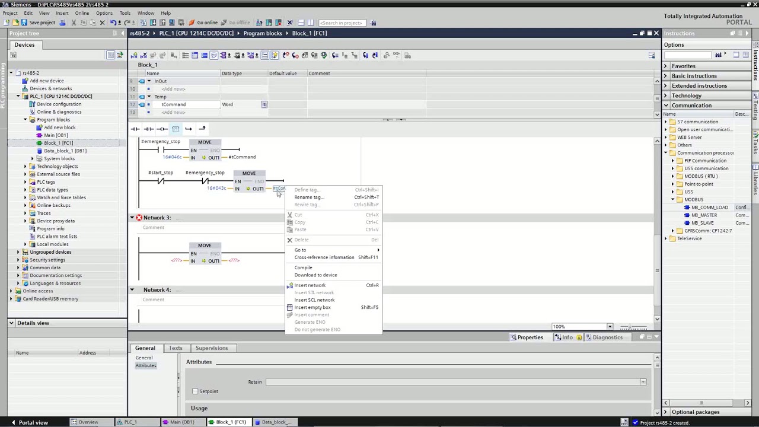Expand the Basic instructions section
The width and height of the screenshot is (759, 427).
tap(665, 76)
